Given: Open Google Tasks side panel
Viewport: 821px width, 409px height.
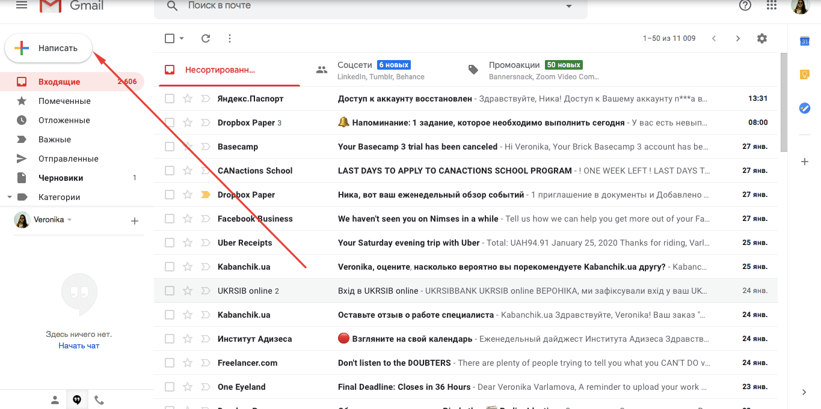Looking at the screenshot, I should pyautogui.click(x=804, y=108).
